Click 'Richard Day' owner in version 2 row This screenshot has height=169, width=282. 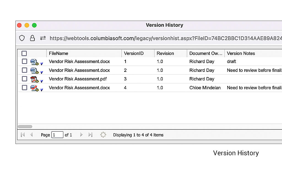(x=202, y=70)
